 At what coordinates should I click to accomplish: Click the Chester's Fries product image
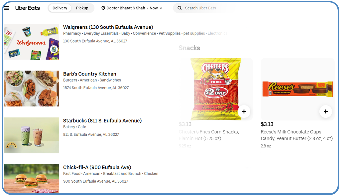click(x=215, y=88)
